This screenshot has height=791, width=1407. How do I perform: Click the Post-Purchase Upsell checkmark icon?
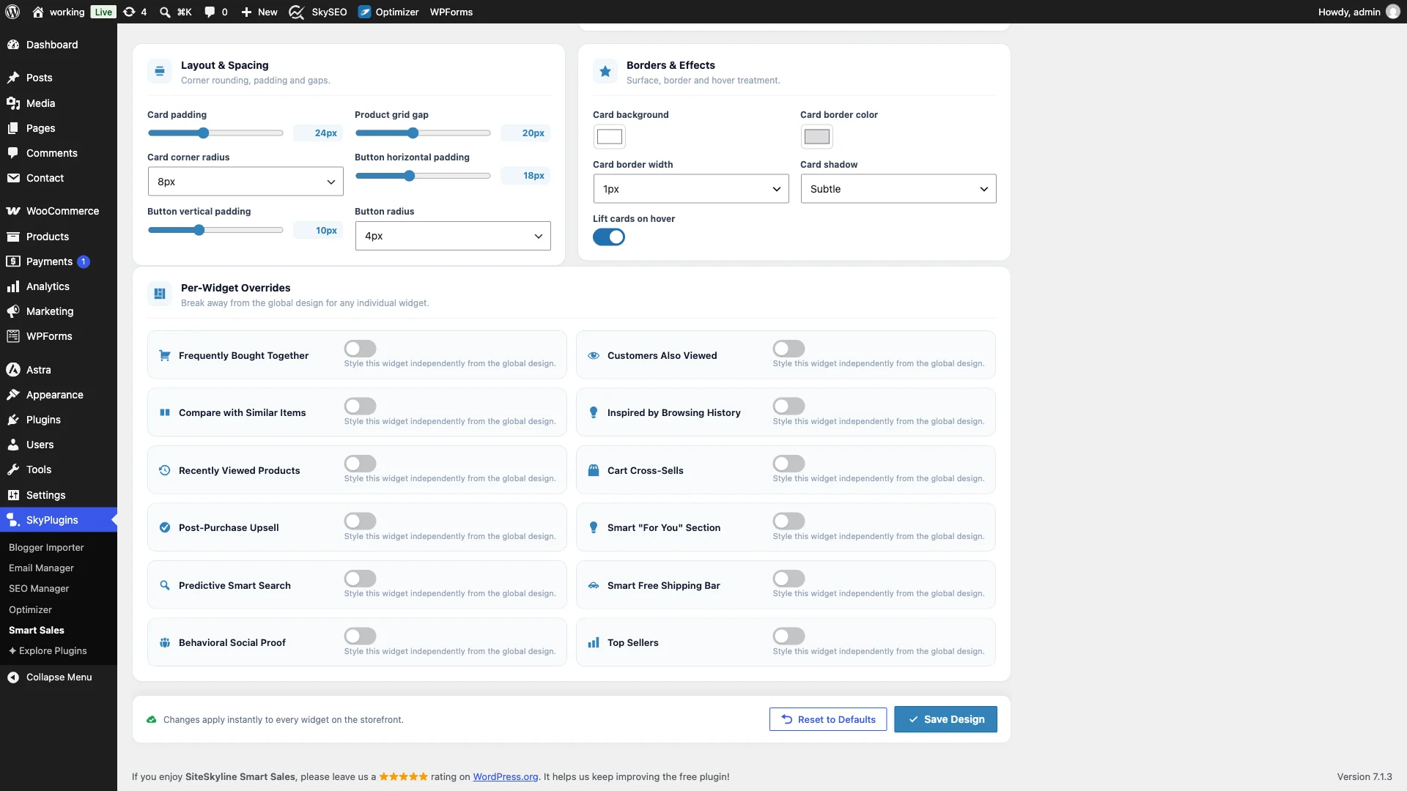[165, 527]
